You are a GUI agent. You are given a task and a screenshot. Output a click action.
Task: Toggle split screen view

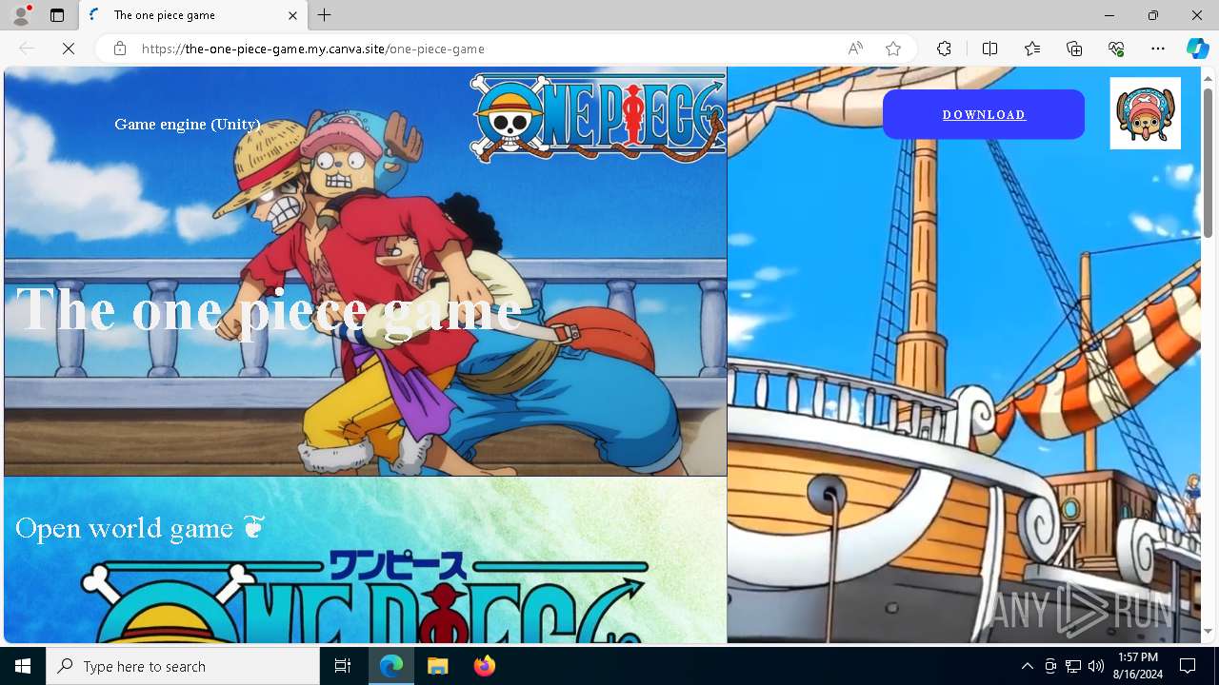point(989,49)
